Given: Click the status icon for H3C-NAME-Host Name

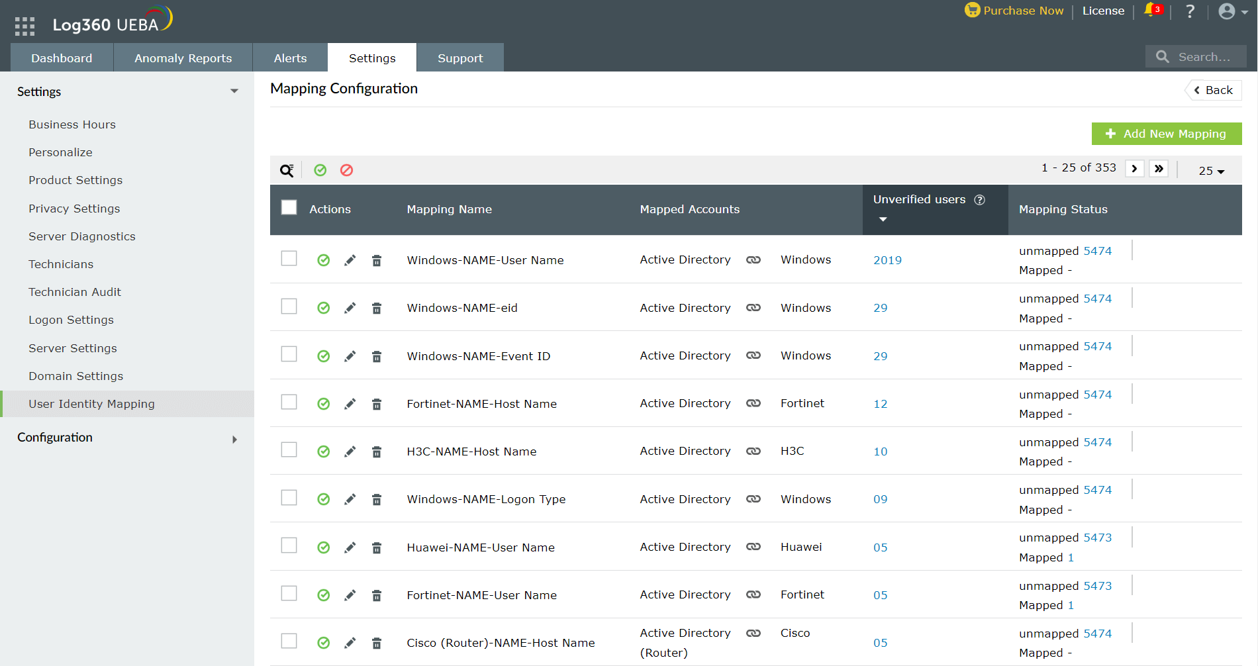Looking at the screenshot, I should [323, 452].
